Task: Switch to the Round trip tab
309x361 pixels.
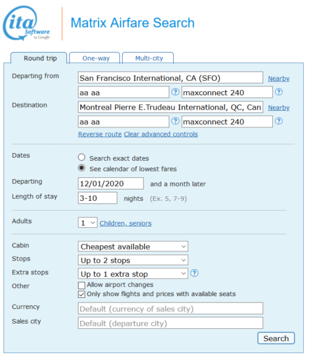Action: tap(39, 58)
